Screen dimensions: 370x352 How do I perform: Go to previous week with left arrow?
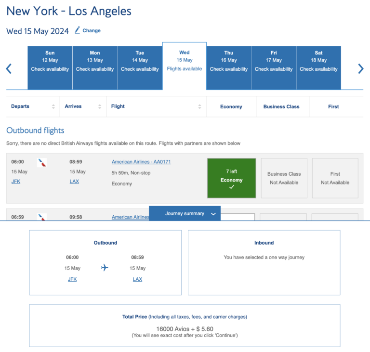point(9,69)
